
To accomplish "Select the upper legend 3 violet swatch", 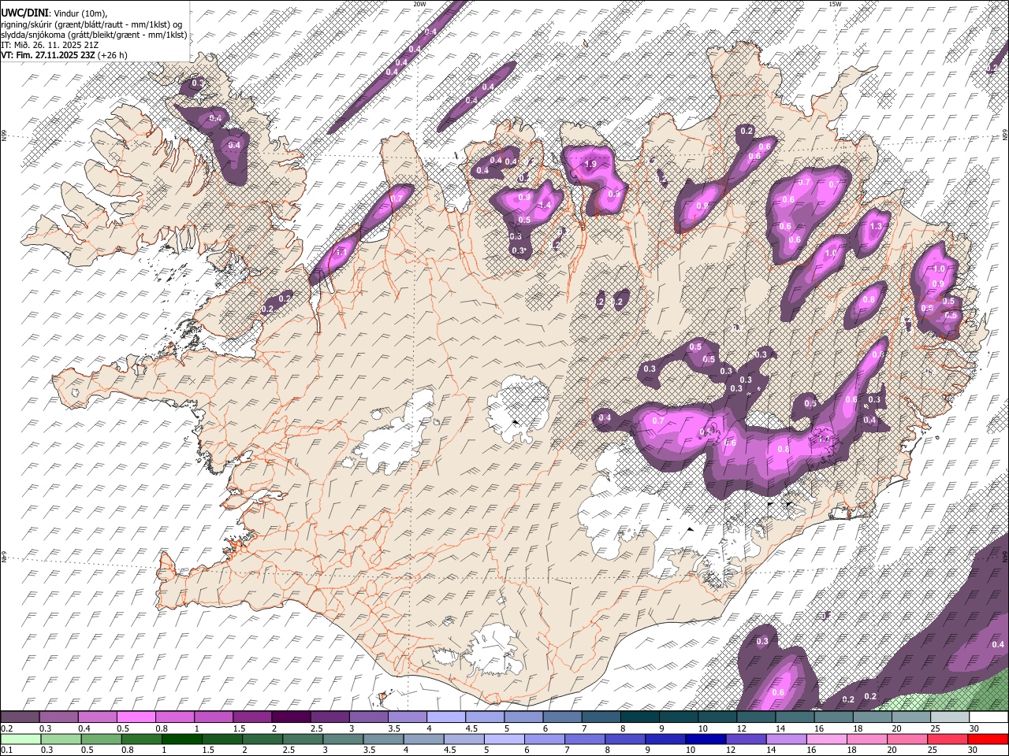I will click(x=368, y=717).
